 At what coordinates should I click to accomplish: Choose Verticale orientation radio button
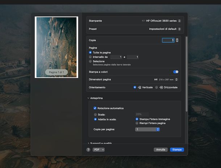[x=135, y=87]
